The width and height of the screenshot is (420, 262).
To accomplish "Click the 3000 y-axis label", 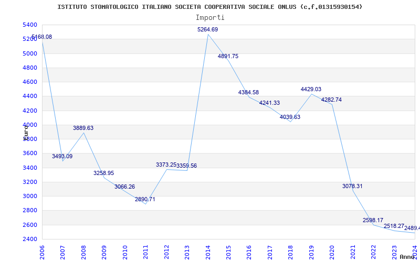I will coord(30,196).
